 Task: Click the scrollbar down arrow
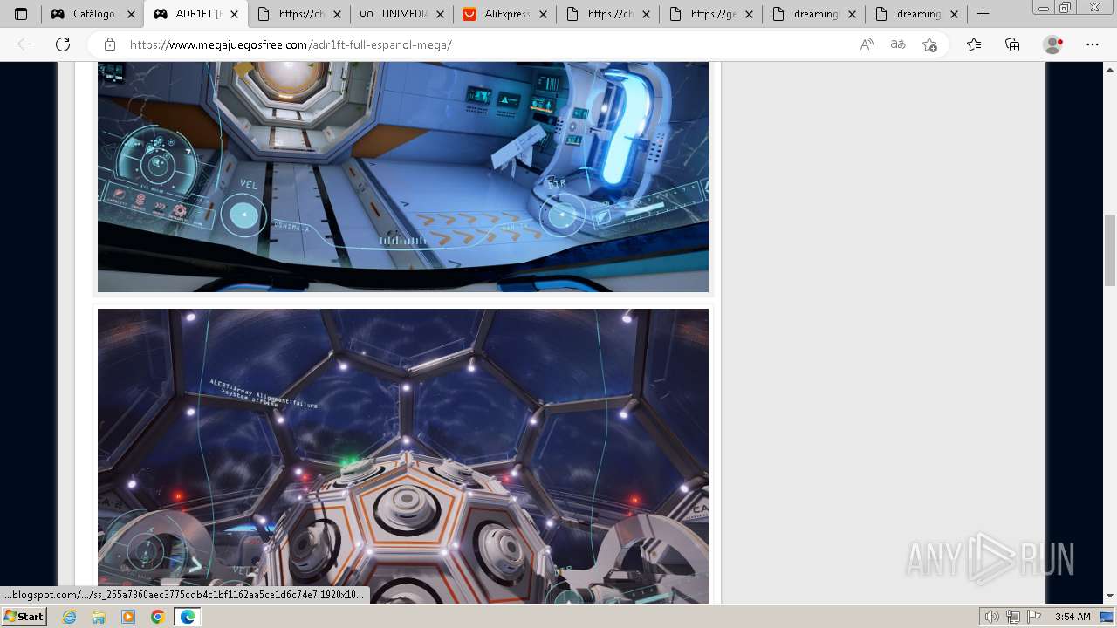pos(1110,596)
